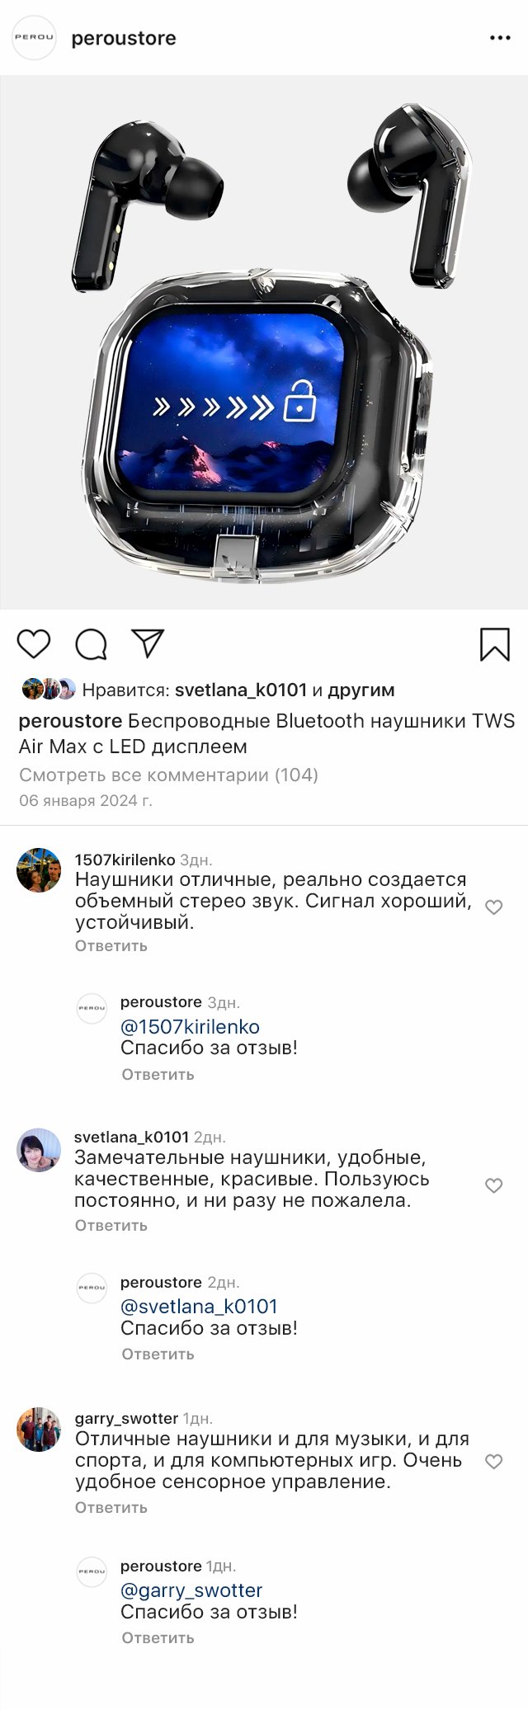The height and width of the screenshot is (1710, 528).
Task: Open peroustore profile logo in header
Action: pyautogui.click(x=34, y=38)
